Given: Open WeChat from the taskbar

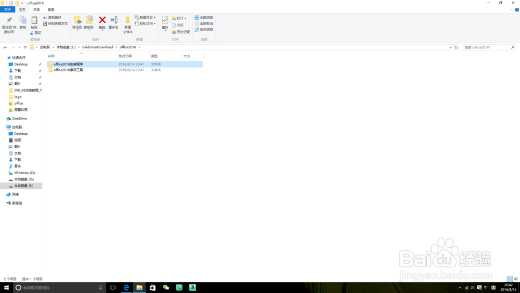Looking at the screenshot, I should point(166,288).
